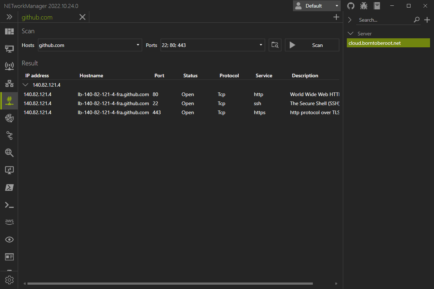Viewport: 434px width, 289px height.
Task: Expand the left navigation sidebar
Action: (9, 17)
